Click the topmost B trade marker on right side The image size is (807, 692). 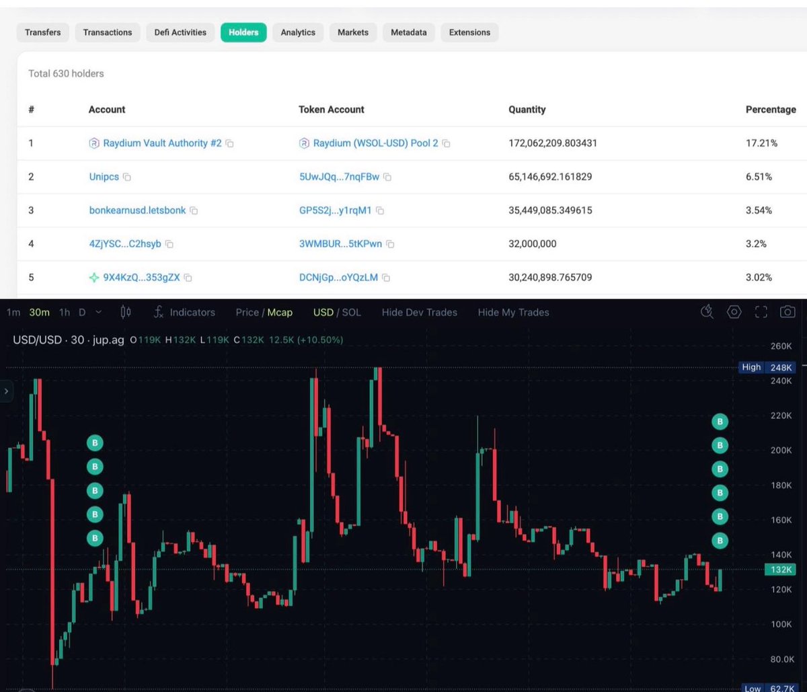[x=720, y=422]
